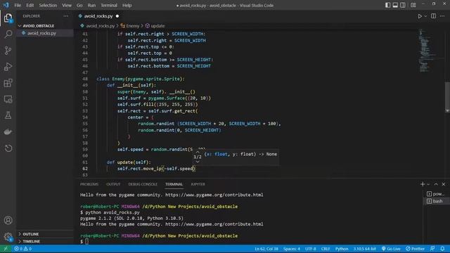The image size is (450, 253).
Task: Select Python interpreter 3.10.5 64-bit
Action: [364, 249]
